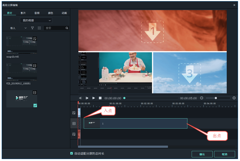Click the third track image icon
Viewport: 240px width, 161px height.
click(74, 134)
